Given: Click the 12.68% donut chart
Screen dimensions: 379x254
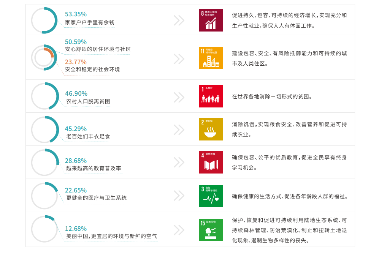Looking at the screenshot, I should click(x=44, y=229).
